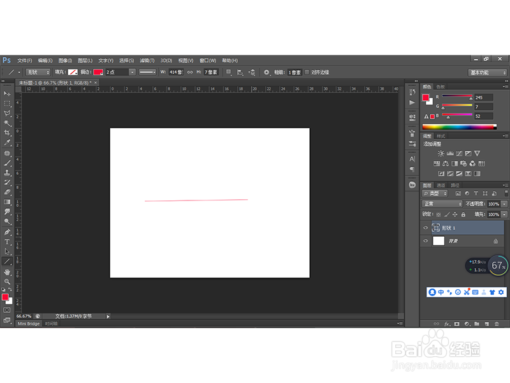Open the tool preset picker arrow
The height and width of the screenshot is (383, 510).
19,72
